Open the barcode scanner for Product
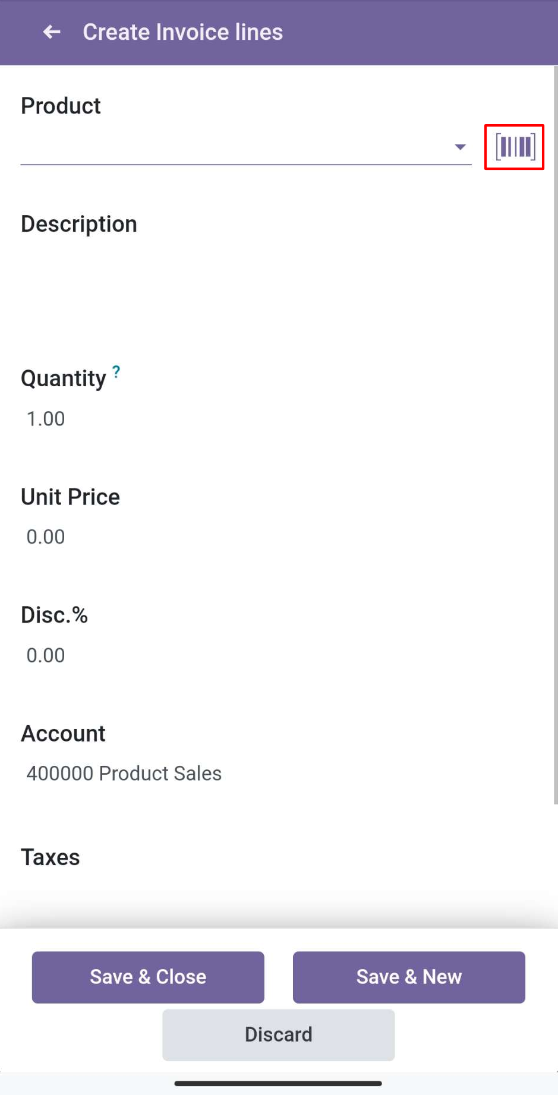558x1095 pixels. point(515,147)
